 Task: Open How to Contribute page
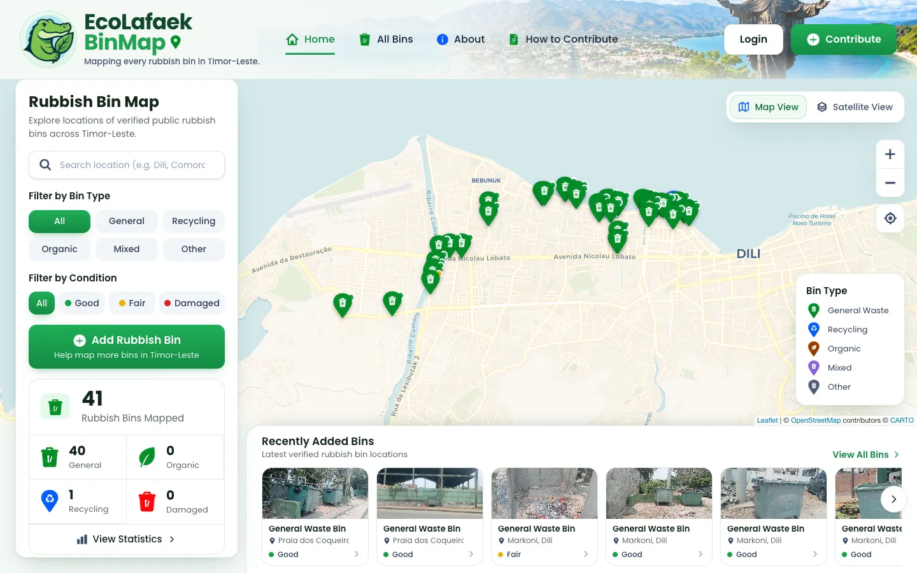(564, 39)
